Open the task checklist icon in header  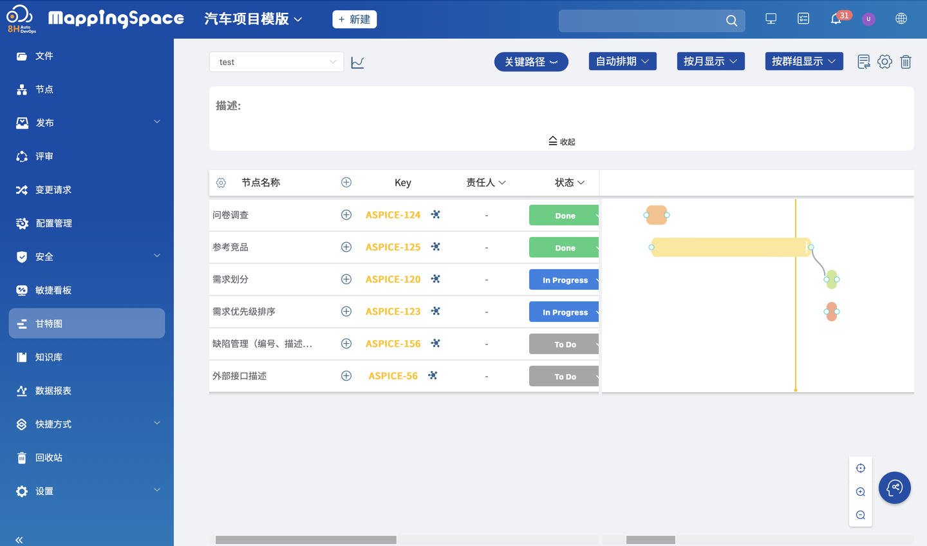[x=803, y=19]
